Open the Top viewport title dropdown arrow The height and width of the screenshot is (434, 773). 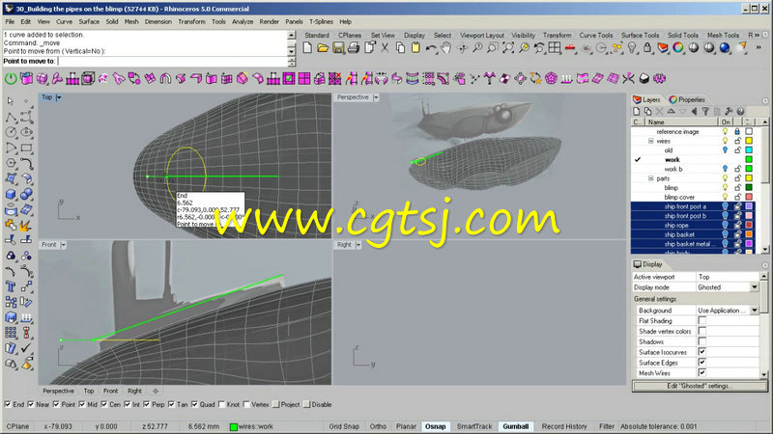pos(59,97)
